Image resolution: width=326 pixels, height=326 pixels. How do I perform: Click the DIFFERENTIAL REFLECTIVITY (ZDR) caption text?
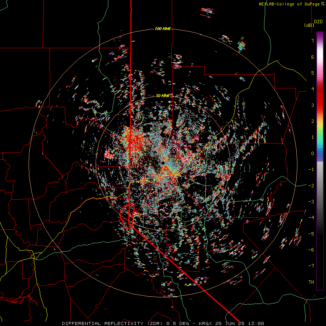[x=113, y=323]
